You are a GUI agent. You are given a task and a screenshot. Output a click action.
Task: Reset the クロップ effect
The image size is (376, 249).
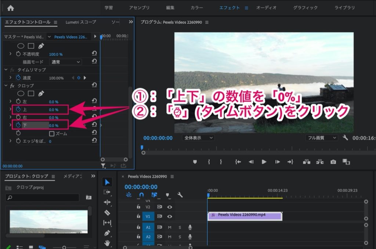pyautogui.click(x=94, y=85)
